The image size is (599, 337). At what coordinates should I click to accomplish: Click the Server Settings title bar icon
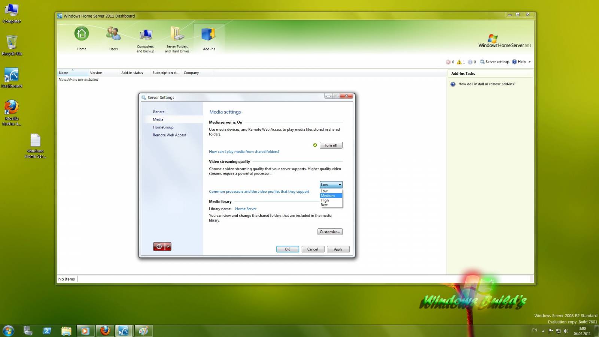(143, 97)
